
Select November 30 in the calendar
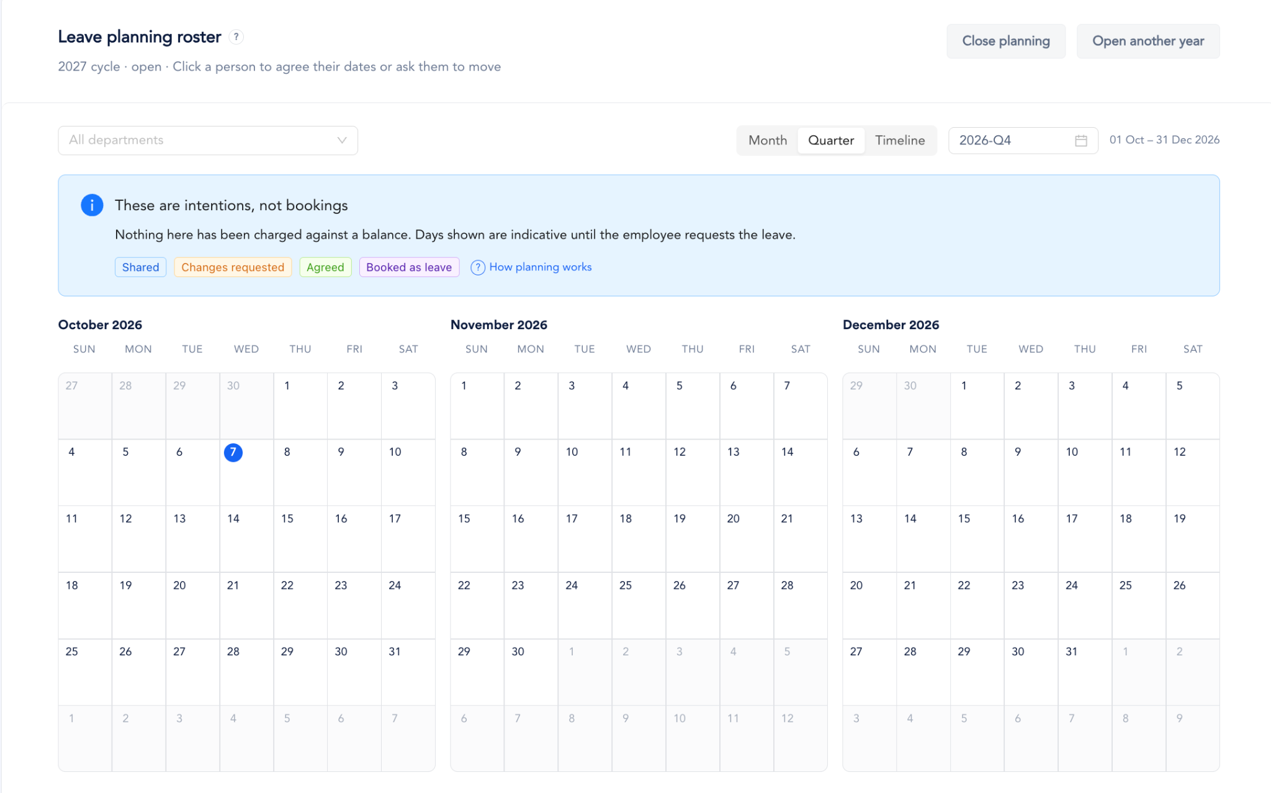click(531, 672)
